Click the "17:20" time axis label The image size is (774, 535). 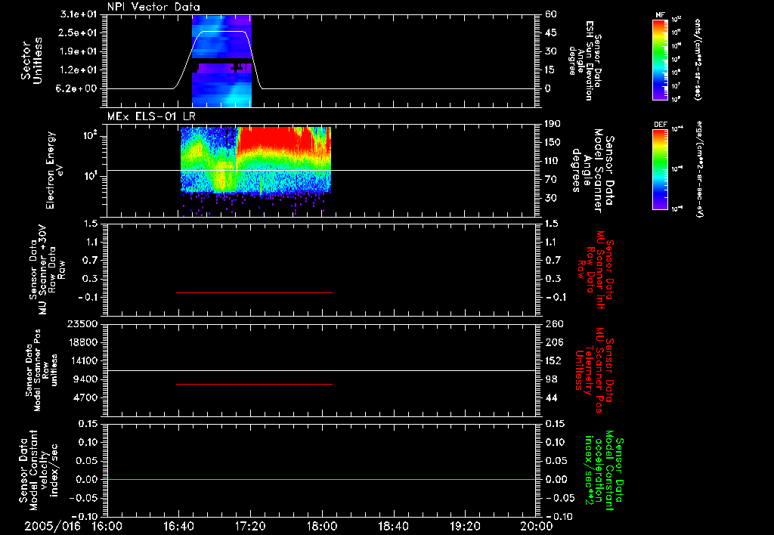[250, 526]
